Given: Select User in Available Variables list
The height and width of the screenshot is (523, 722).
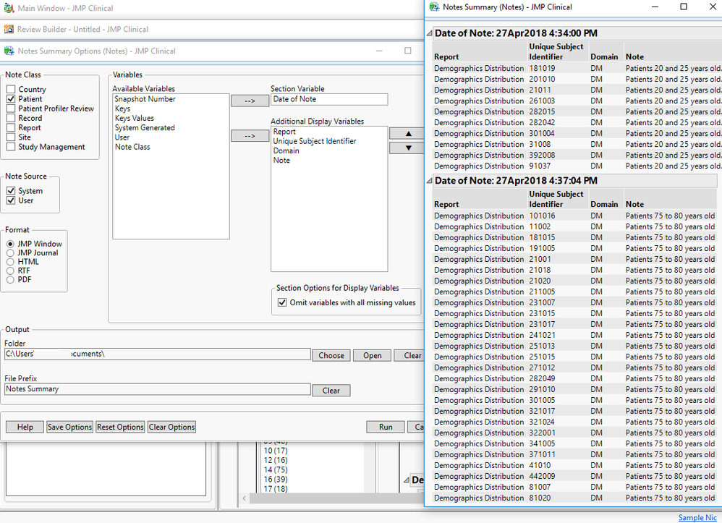Looking at the screenshot, I should click(x=122, y=137).
